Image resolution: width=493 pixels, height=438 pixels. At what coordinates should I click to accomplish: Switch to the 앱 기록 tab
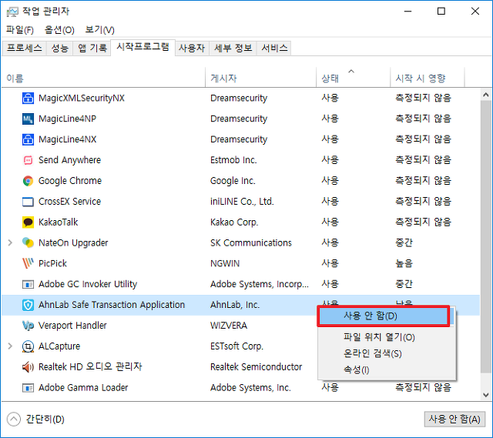[x=92, y=48]
